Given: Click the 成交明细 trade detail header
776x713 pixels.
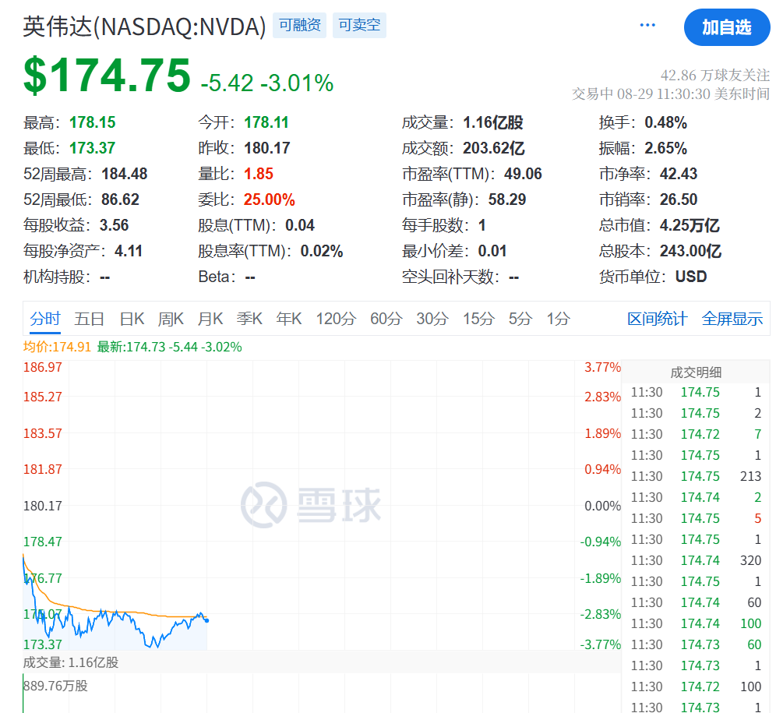Looking at the screenshot, I should point(698,372).
